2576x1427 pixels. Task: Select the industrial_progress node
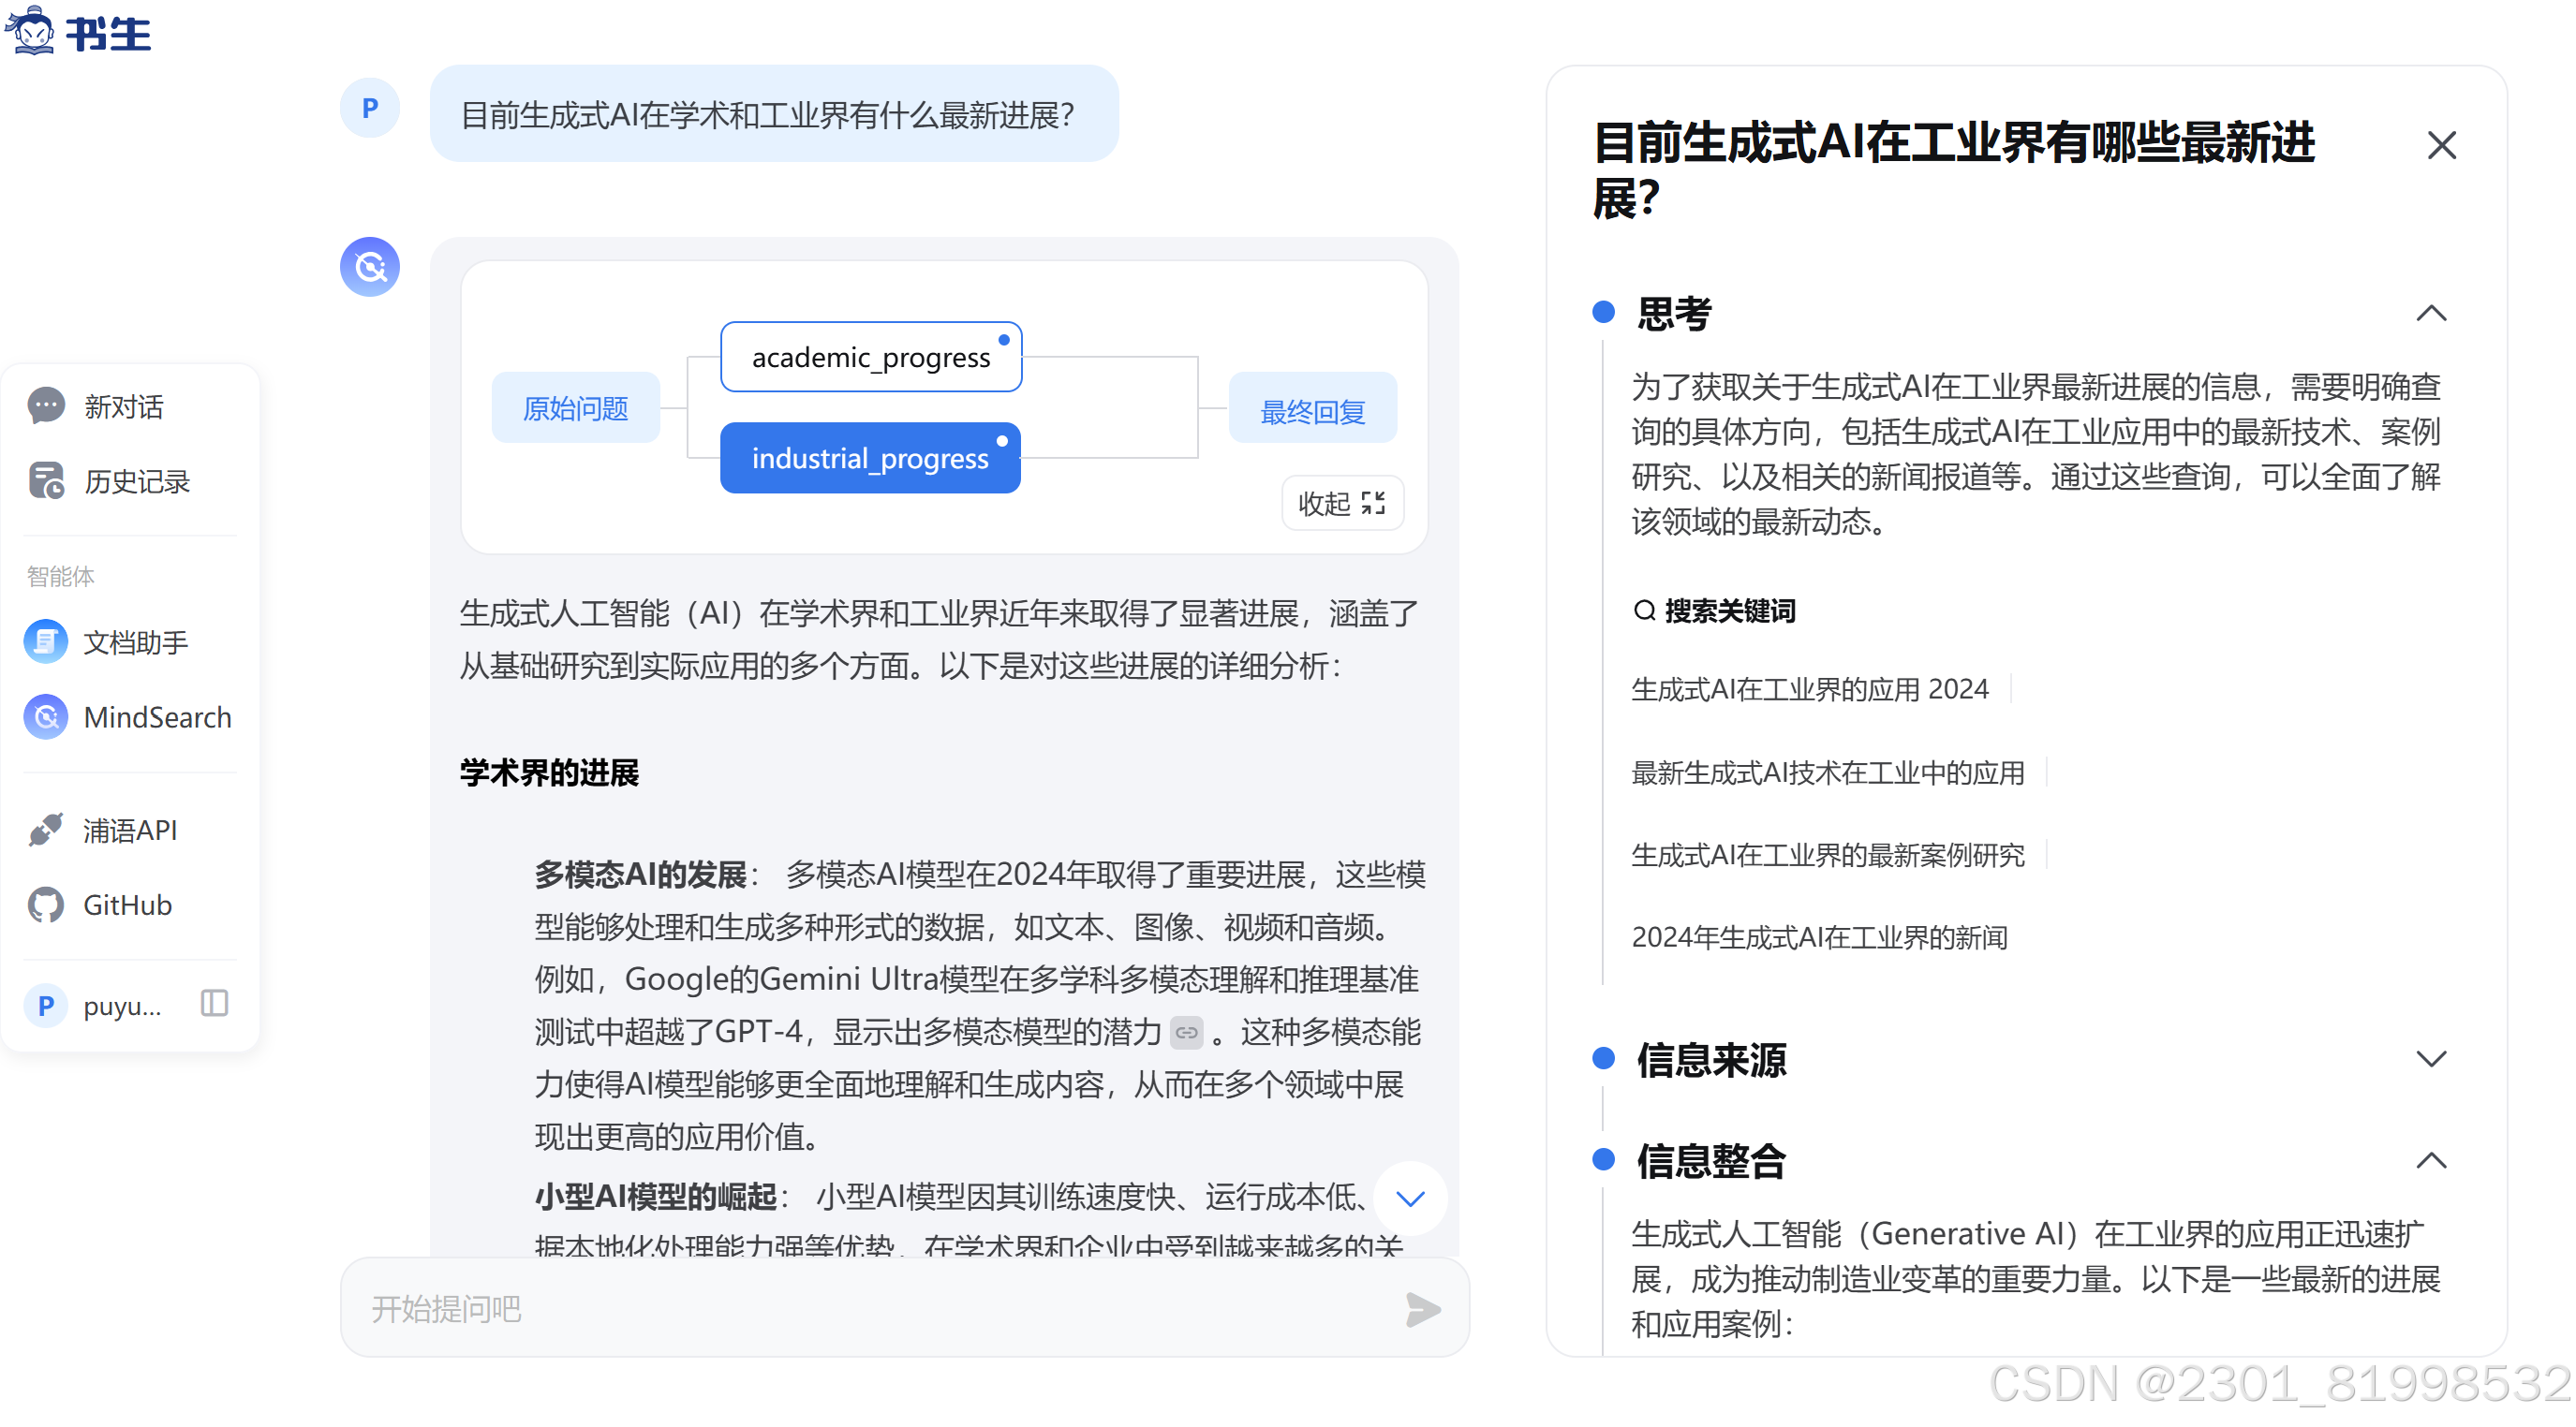870,459
